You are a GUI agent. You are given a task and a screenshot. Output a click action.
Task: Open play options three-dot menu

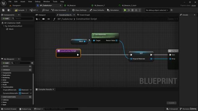140,10
